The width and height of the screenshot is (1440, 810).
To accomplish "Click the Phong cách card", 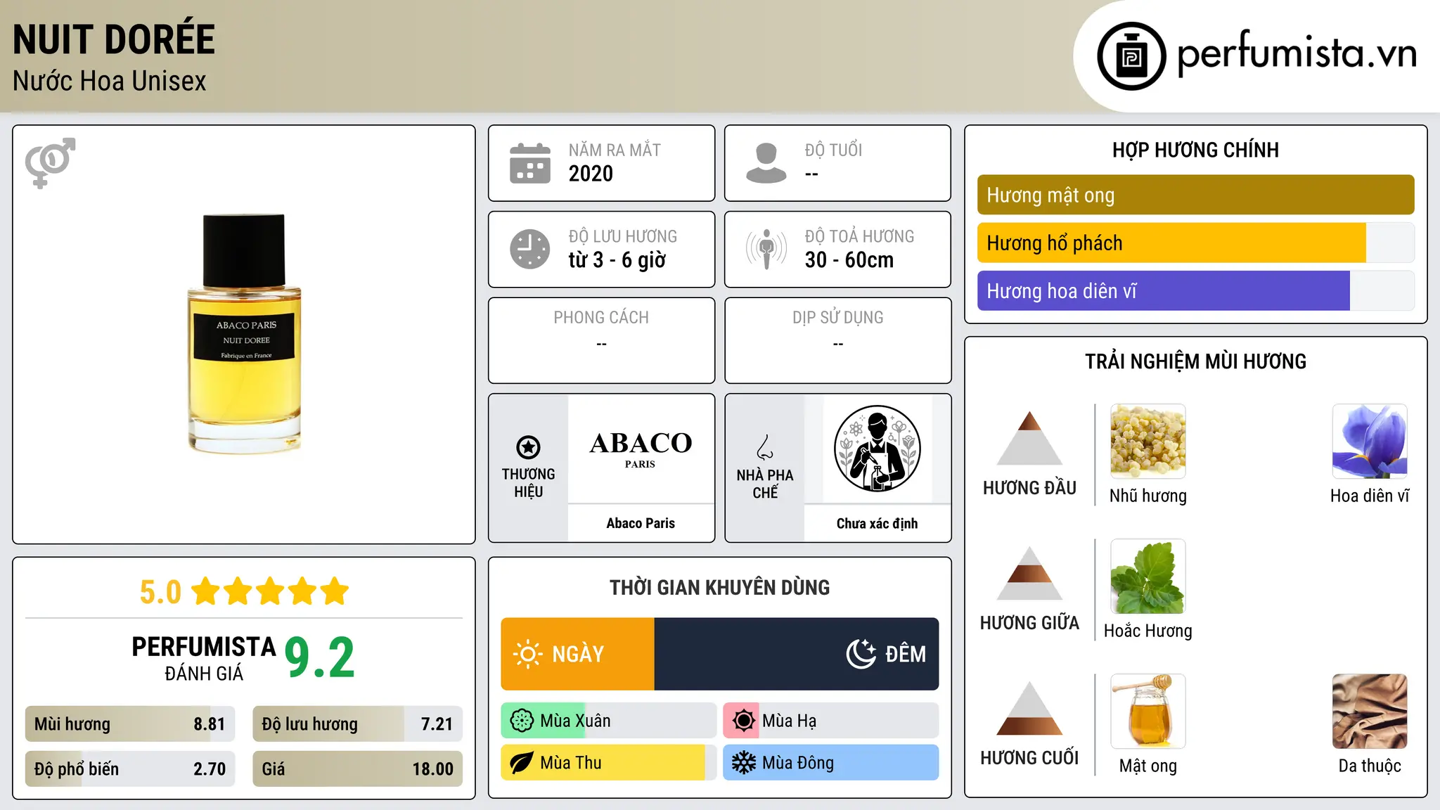I will pyautogui.click(x=601, y=340).
